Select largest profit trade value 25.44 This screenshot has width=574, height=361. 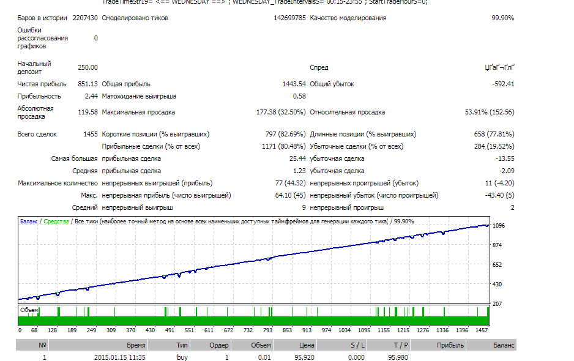(297, 158)
